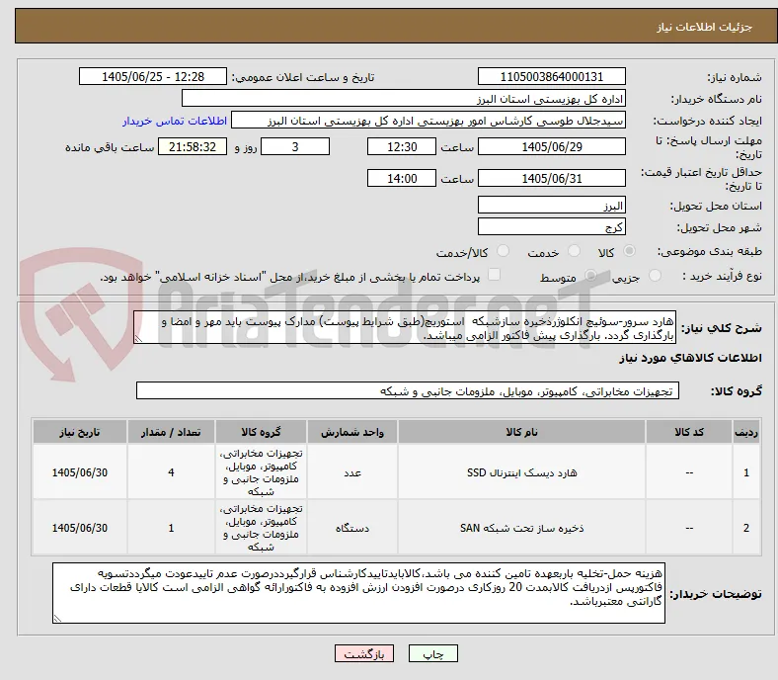Click item name ذخیره ساز تحت شبکه SAN

coord(521,528)
